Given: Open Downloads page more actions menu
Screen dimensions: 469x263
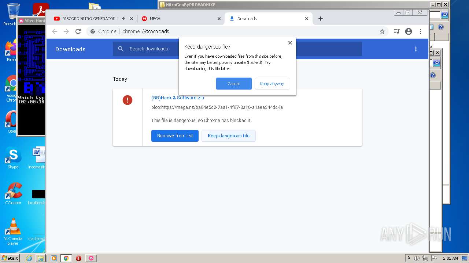Looking at the screenshot, I should (x=416, y=49).
